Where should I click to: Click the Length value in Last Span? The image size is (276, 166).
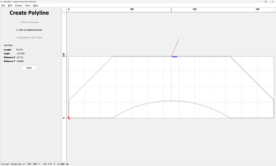(19, 50)
